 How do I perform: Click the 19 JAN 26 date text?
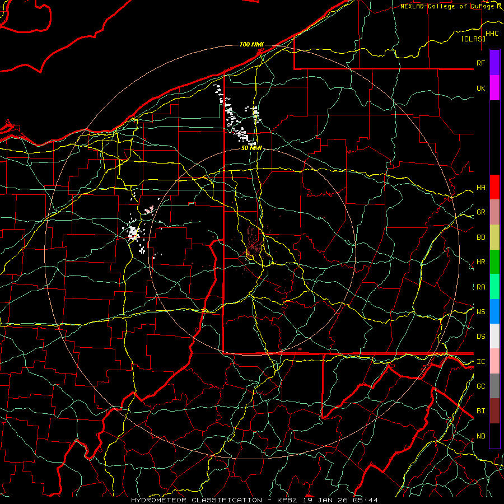coord(326,500)
